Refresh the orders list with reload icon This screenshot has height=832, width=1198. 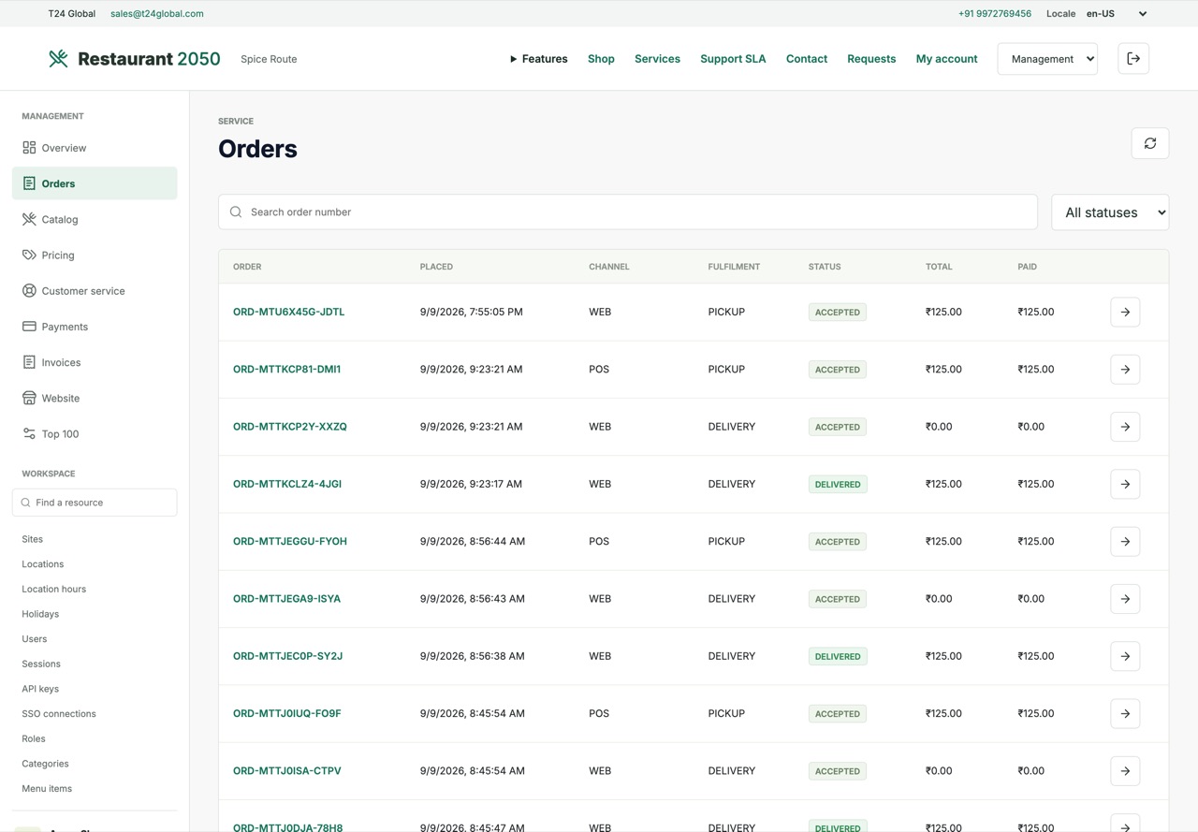(x=1150, y=143)
